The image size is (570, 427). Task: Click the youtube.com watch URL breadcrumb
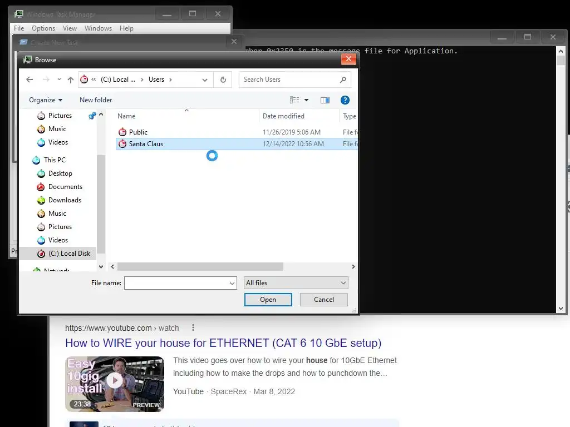point(122,328)
